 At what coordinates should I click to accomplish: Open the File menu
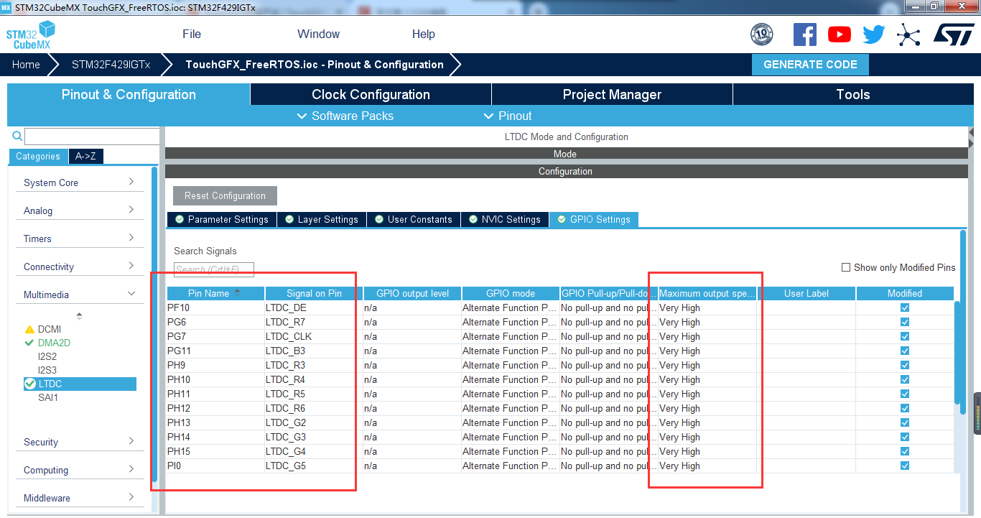[192, 34]
